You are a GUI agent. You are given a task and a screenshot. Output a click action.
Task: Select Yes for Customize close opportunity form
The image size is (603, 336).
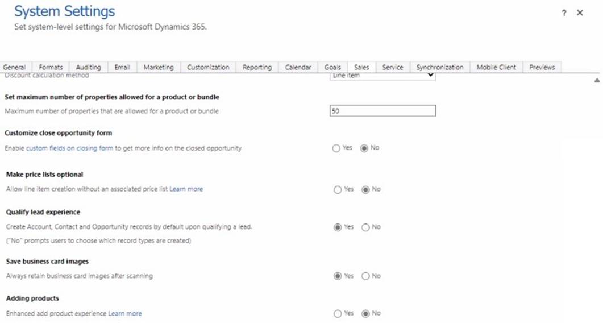[x=336, y=148]
